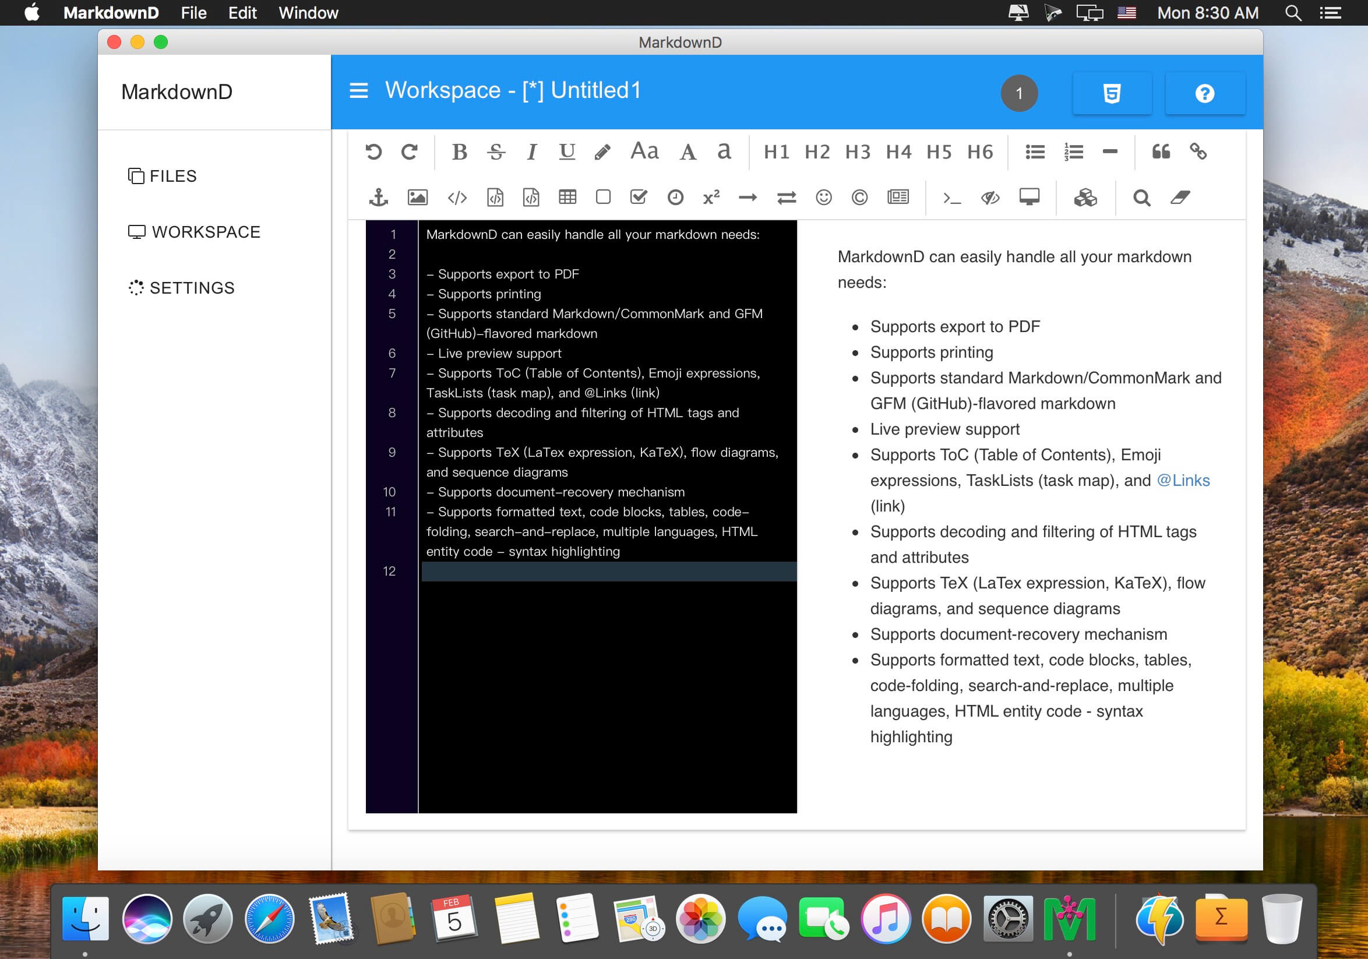This screenshot has height=959, width=1368.
Task: Insert date and time with clock icon
Action: [675, 197]
